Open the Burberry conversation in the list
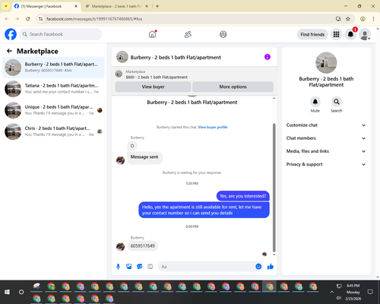380x304 pixels. [53, 68]
